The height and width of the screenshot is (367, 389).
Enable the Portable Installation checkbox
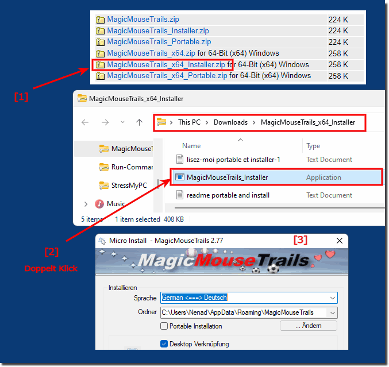164,326
